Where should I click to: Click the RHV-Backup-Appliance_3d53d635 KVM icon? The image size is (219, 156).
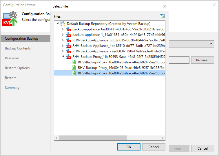pyautogui.click(x=68, y=40)
